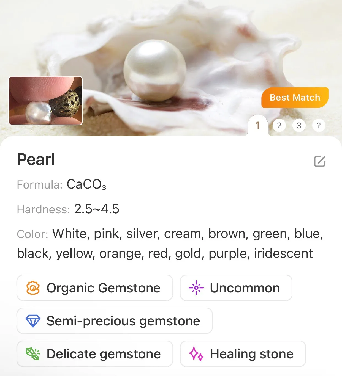This screenshot has height=376, width=342.
Task: Tap the CaCO₃ formula text
Action: (86, 184)
